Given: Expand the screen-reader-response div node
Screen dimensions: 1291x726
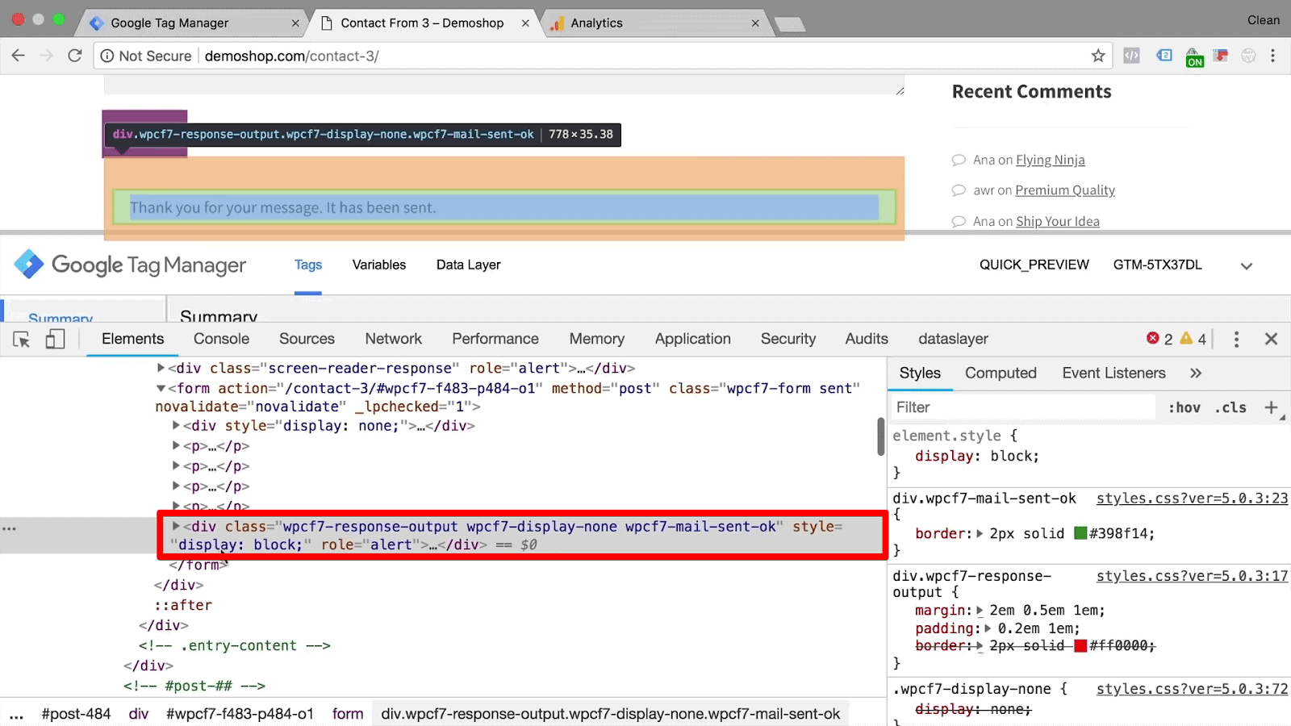Looking at the screenshot, I should tap(161, 369).
